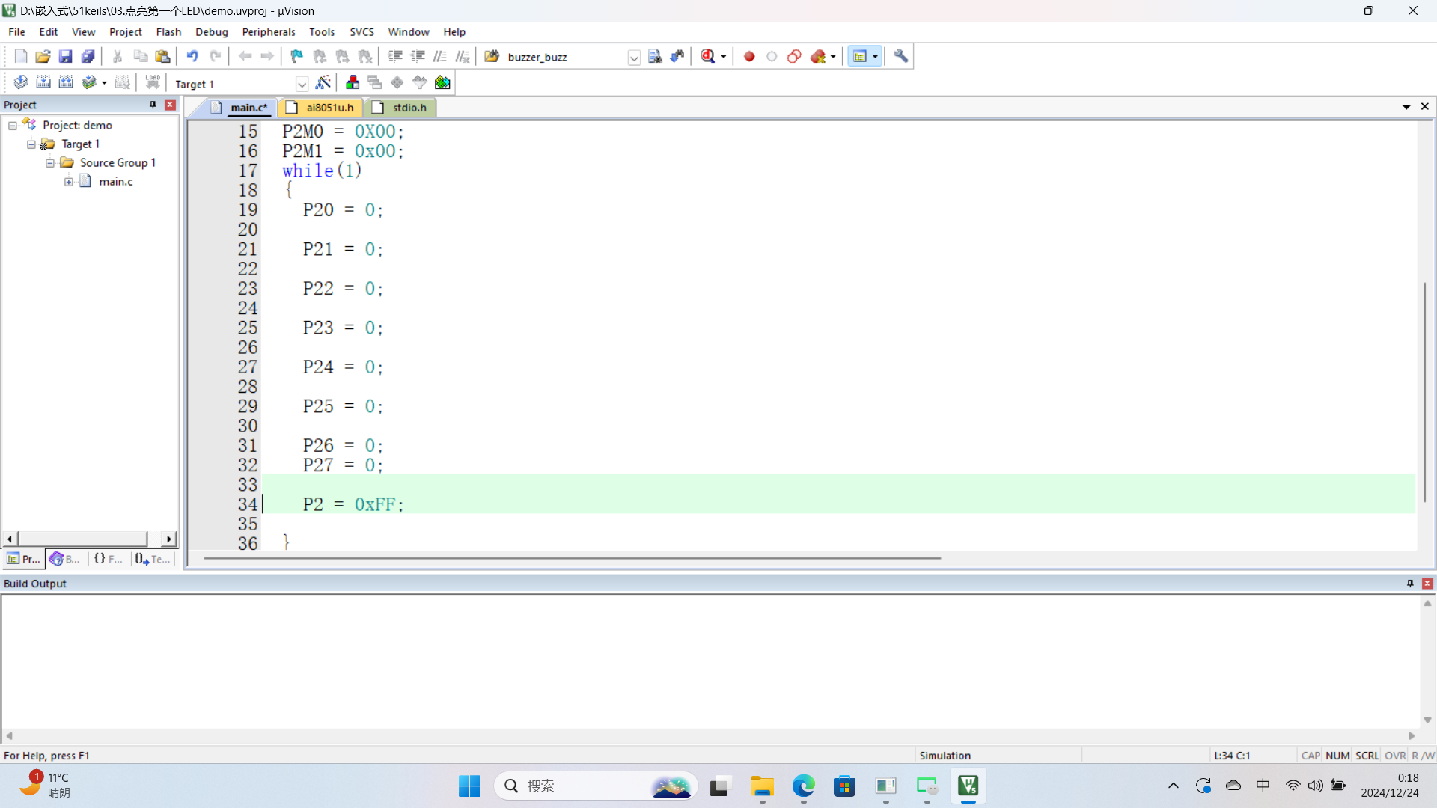Select software packs diamond icon

[x=397, y=82]
